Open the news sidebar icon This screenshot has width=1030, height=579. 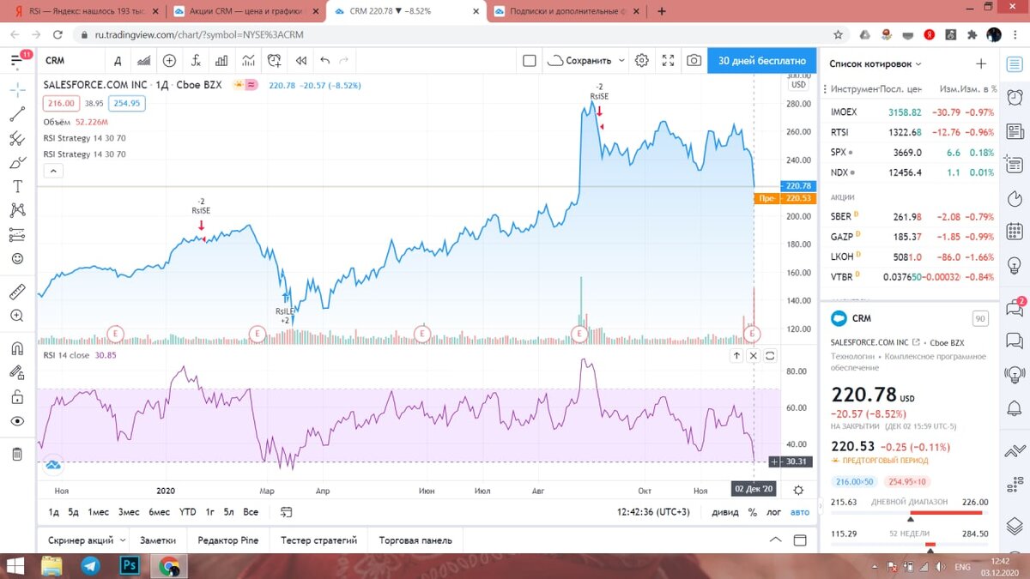pos(1015,130)
